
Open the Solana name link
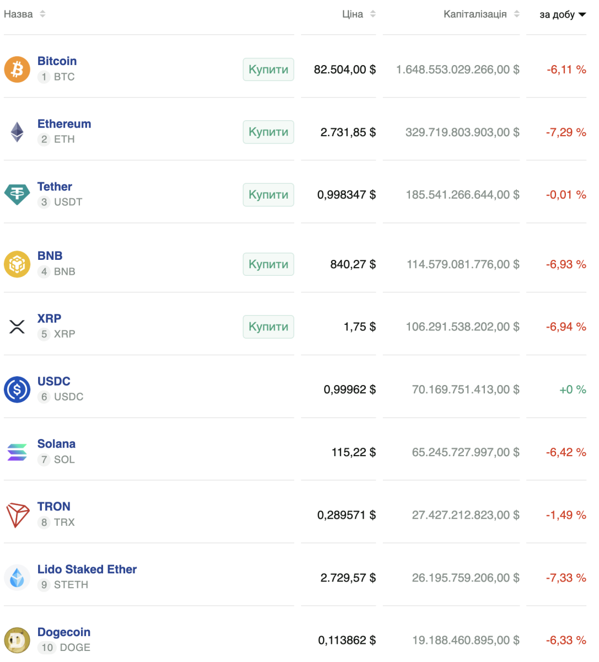[56, 444]
